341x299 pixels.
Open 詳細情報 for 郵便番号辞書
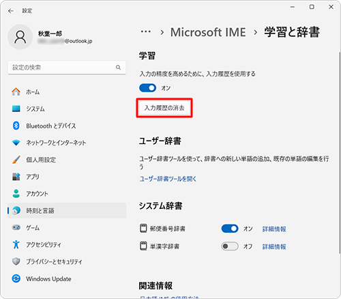[x=274, y=229]
